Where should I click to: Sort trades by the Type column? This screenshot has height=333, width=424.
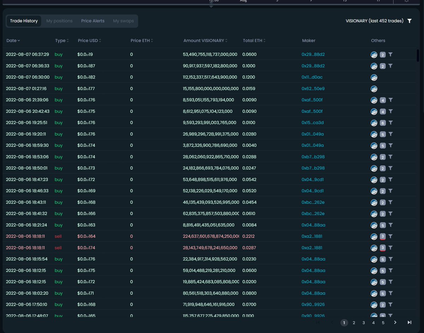pos(62,41)
